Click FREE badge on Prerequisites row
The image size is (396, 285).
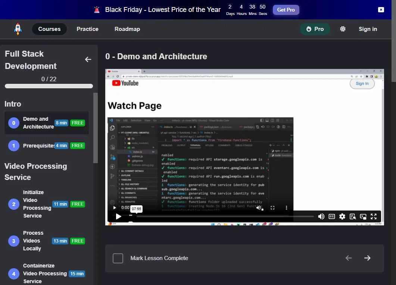[78, 146]
